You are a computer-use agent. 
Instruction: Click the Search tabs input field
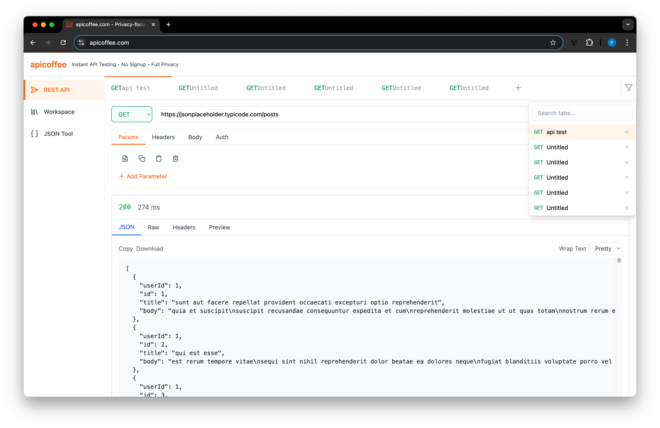coord(583,113)
